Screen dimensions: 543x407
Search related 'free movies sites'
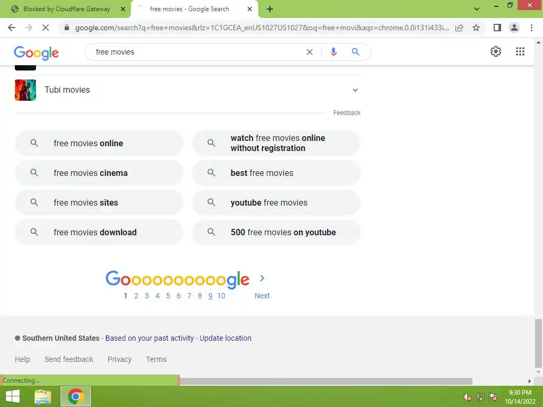[x=99, y=202]
